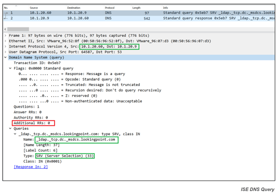Screen dimensions: 278x193
Task: Select packet 1 DNS query row
Action: coord(139,13)
